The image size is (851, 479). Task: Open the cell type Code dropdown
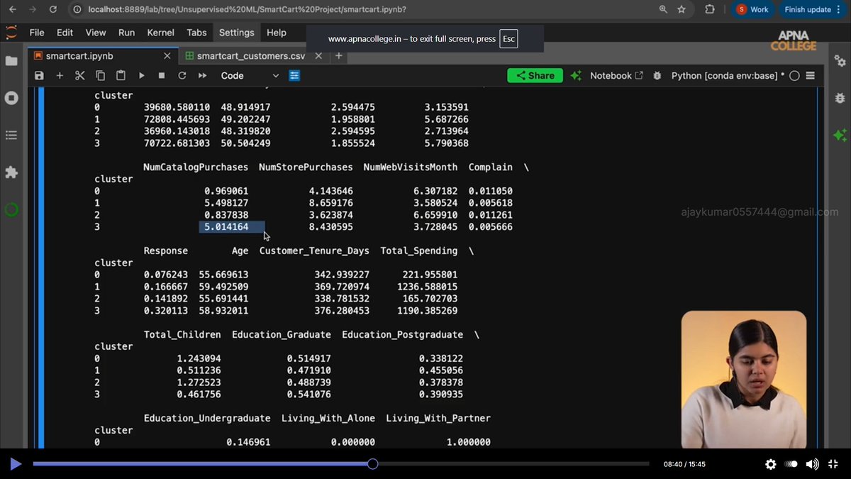[x=250, y=76]
